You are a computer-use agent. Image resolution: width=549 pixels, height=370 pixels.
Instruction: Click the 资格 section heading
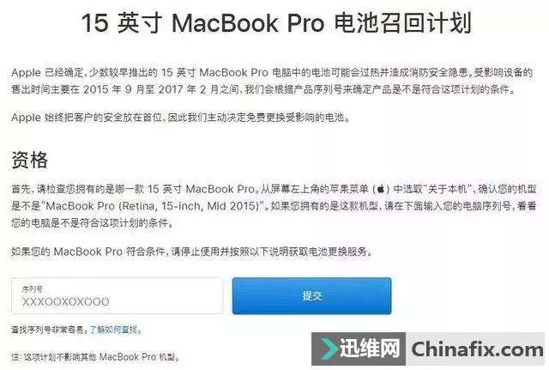pos(30,161)
